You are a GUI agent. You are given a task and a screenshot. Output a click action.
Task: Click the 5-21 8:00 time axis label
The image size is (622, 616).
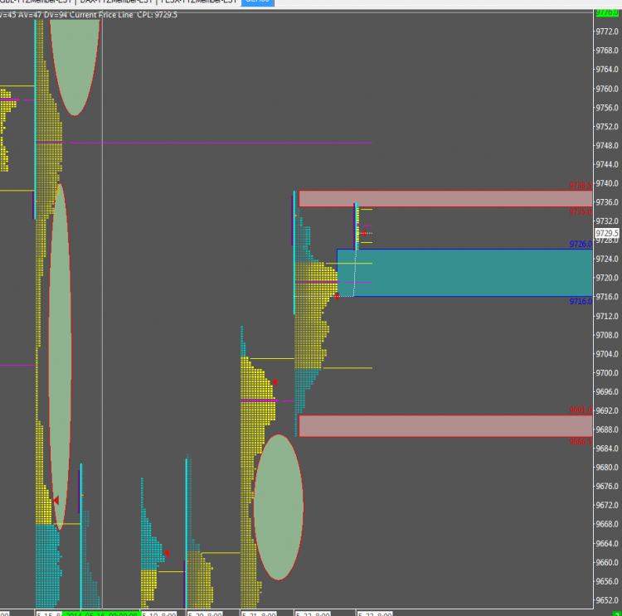(259, 614)
